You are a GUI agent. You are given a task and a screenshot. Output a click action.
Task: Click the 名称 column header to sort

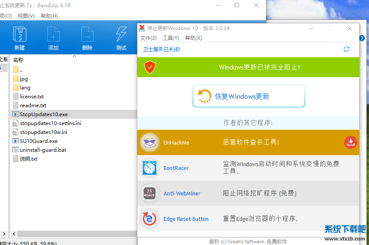pyautogui.click(x=18, y=60)
